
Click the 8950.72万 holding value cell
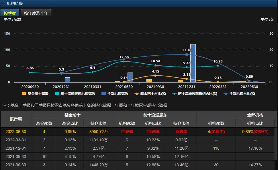coord(98,132)
